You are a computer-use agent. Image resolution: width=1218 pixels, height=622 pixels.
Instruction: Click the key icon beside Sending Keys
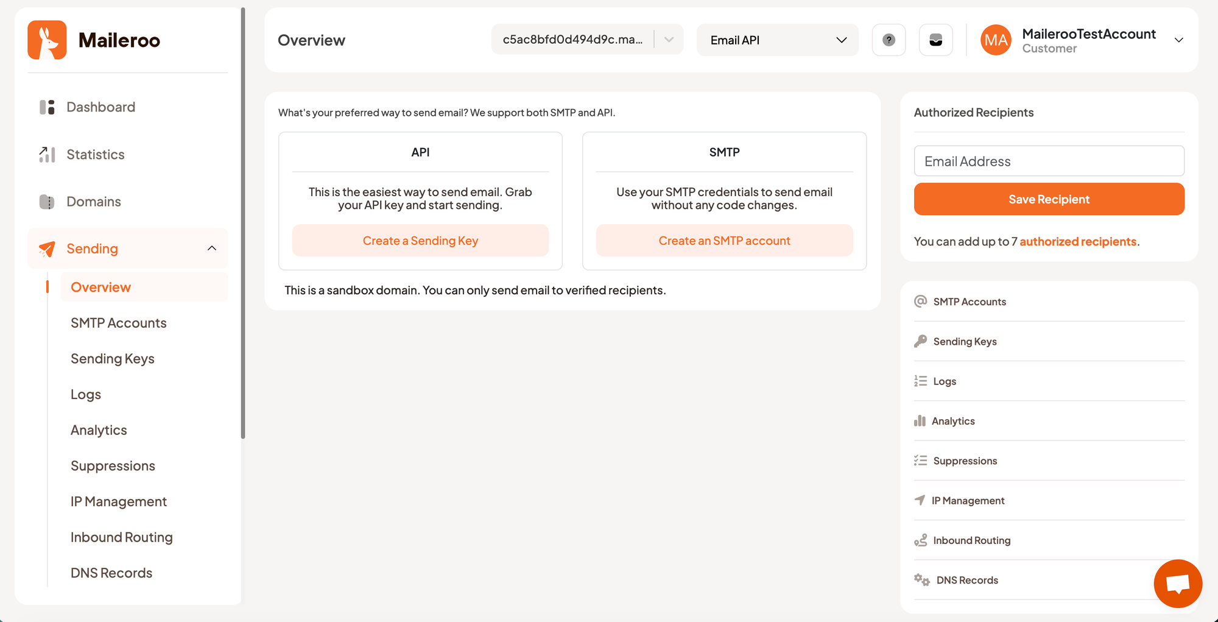pyautogui.click(x=920, y=341)
